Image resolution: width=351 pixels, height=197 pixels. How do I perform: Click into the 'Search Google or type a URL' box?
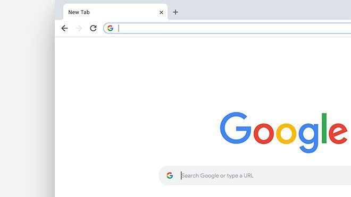click(x=255, y=176)
